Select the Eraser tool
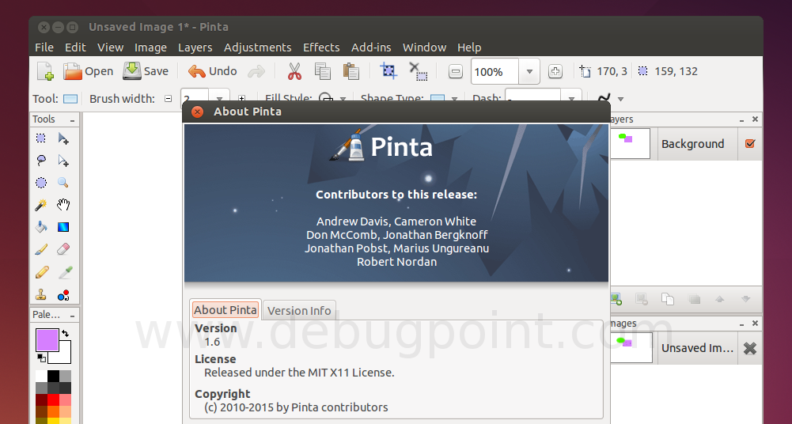 [63, 249]
